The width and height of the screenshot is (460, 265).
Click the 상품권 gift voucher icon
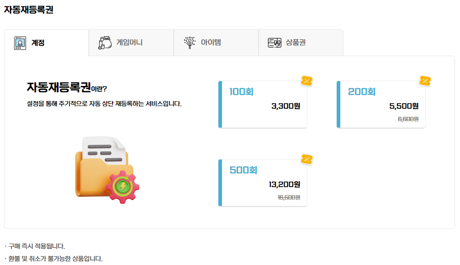pyautogui.click(x=275, y=43)
